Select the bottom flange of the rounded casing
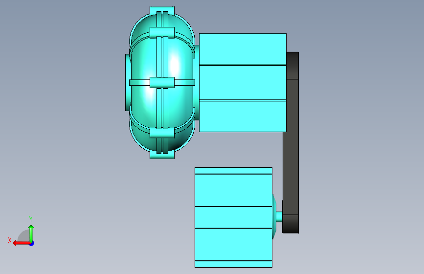 click(162, 156)
